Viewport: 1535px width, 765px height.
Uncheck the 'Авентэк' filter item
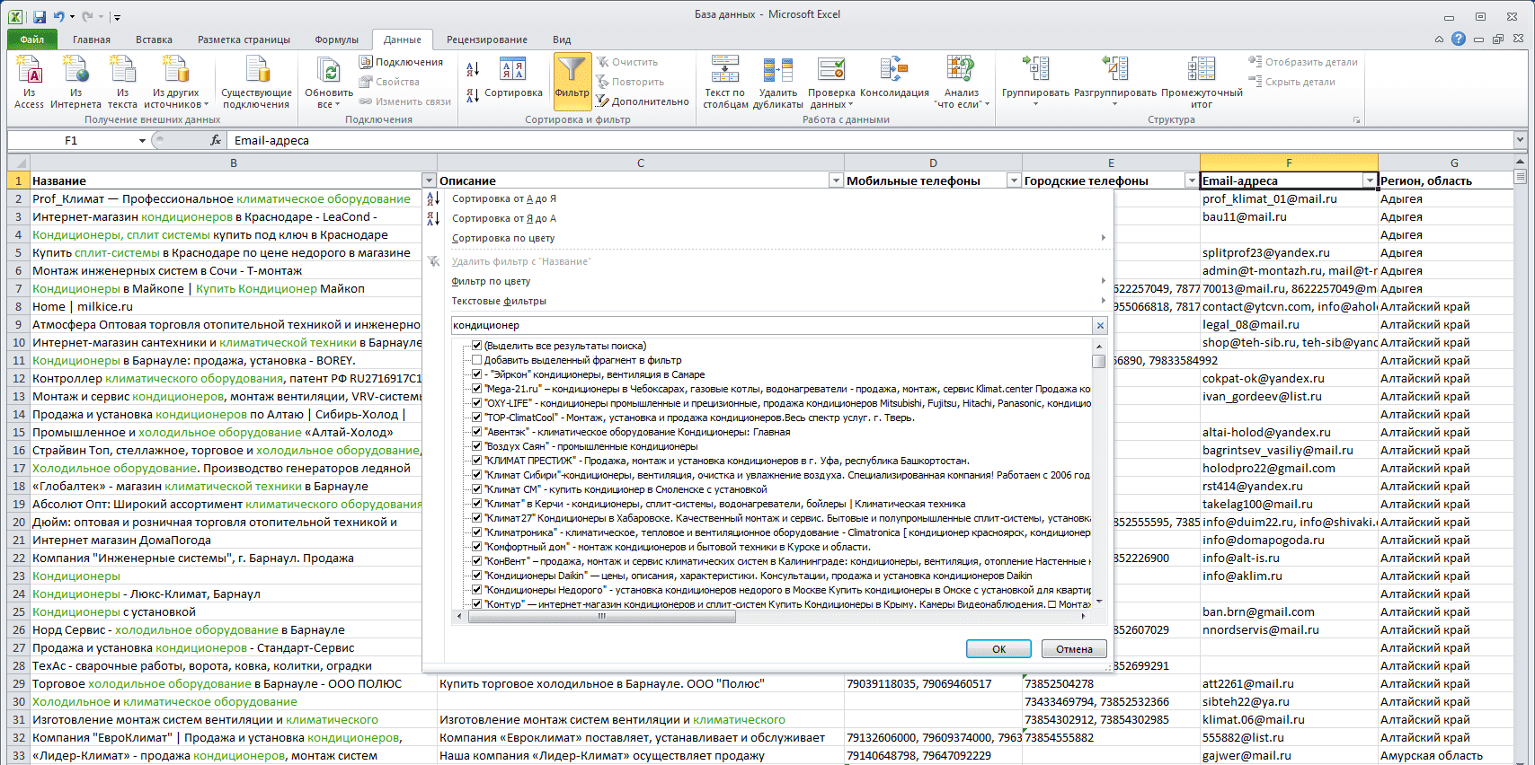pyautogui.click(x=477, y=432)
